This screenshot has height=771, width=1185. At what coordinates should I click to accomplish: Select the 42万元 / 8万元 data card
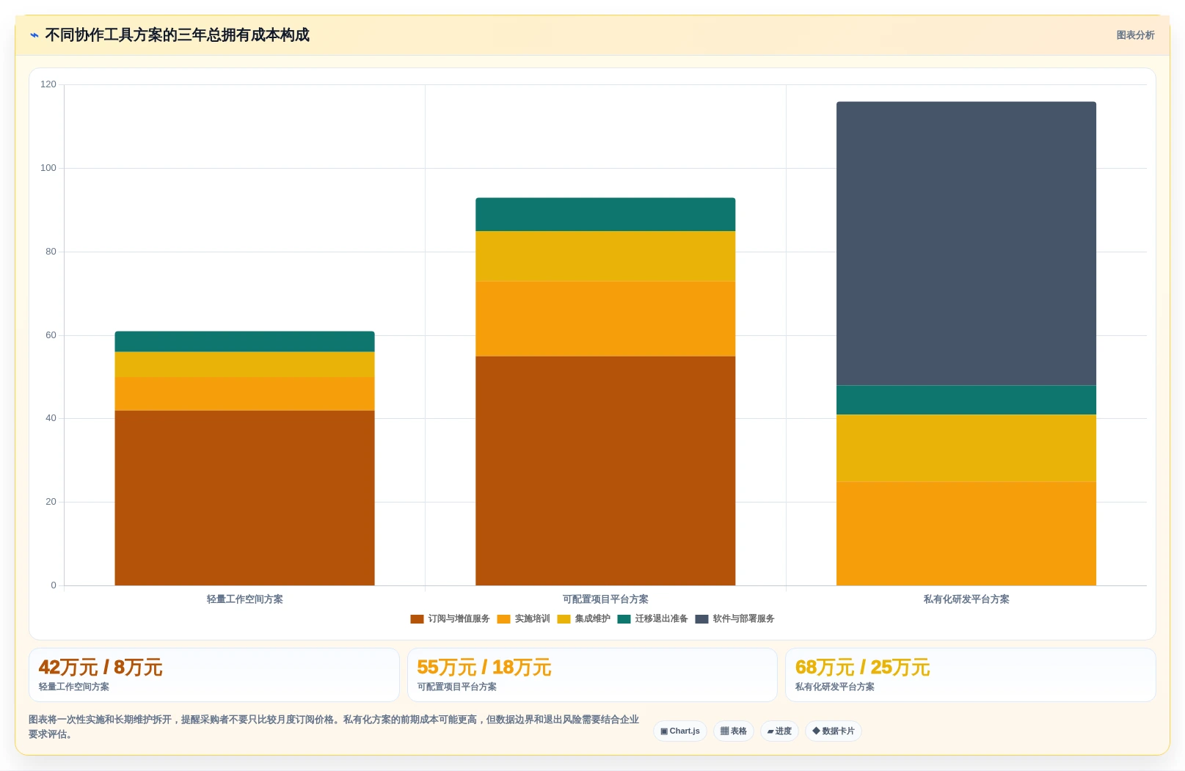click(214, 675)
